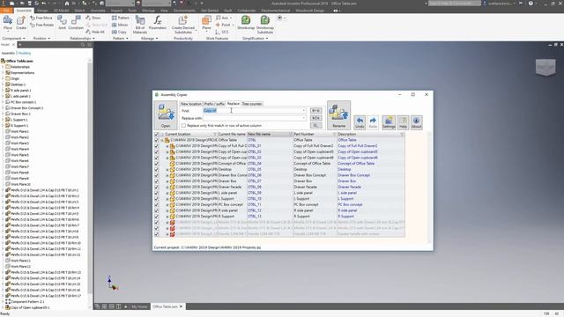Viewport: 564px width, 317px height.
Task: Click the Open icon in Assembly Copier
Action: 166,115
